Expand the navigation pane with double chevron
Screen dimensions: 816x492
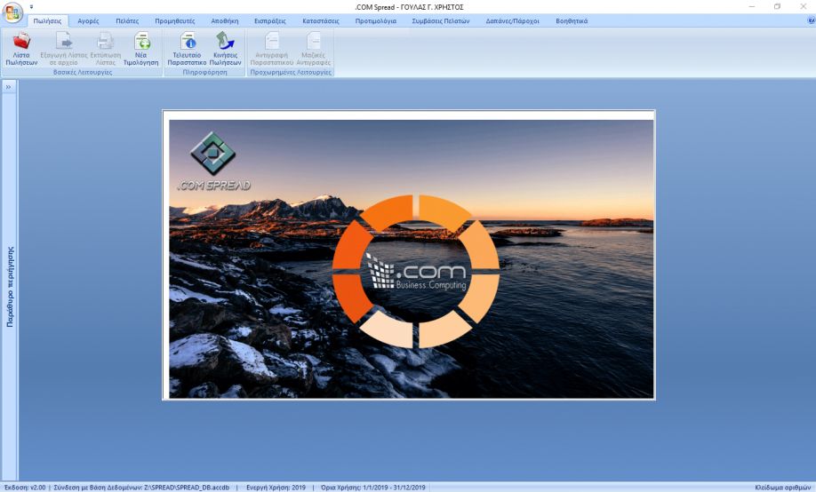pyautogui.click(x=8, y=87)
